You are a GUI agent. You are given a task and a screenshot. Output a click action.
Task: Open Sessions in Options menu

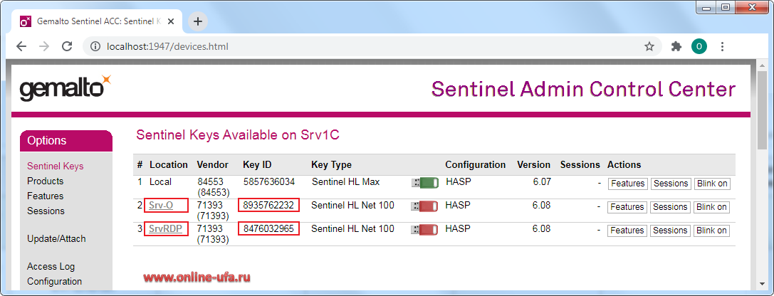46,211
